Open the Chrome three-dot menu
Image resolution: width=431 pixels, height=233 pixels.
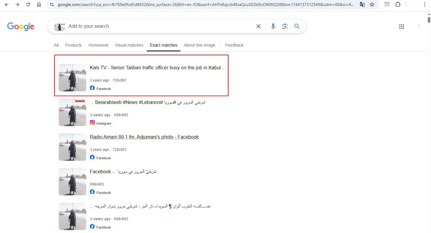point(425,4)
